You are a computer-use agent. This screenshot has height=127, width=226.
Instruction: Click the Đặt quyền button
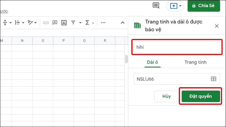(x=201, y=96)
